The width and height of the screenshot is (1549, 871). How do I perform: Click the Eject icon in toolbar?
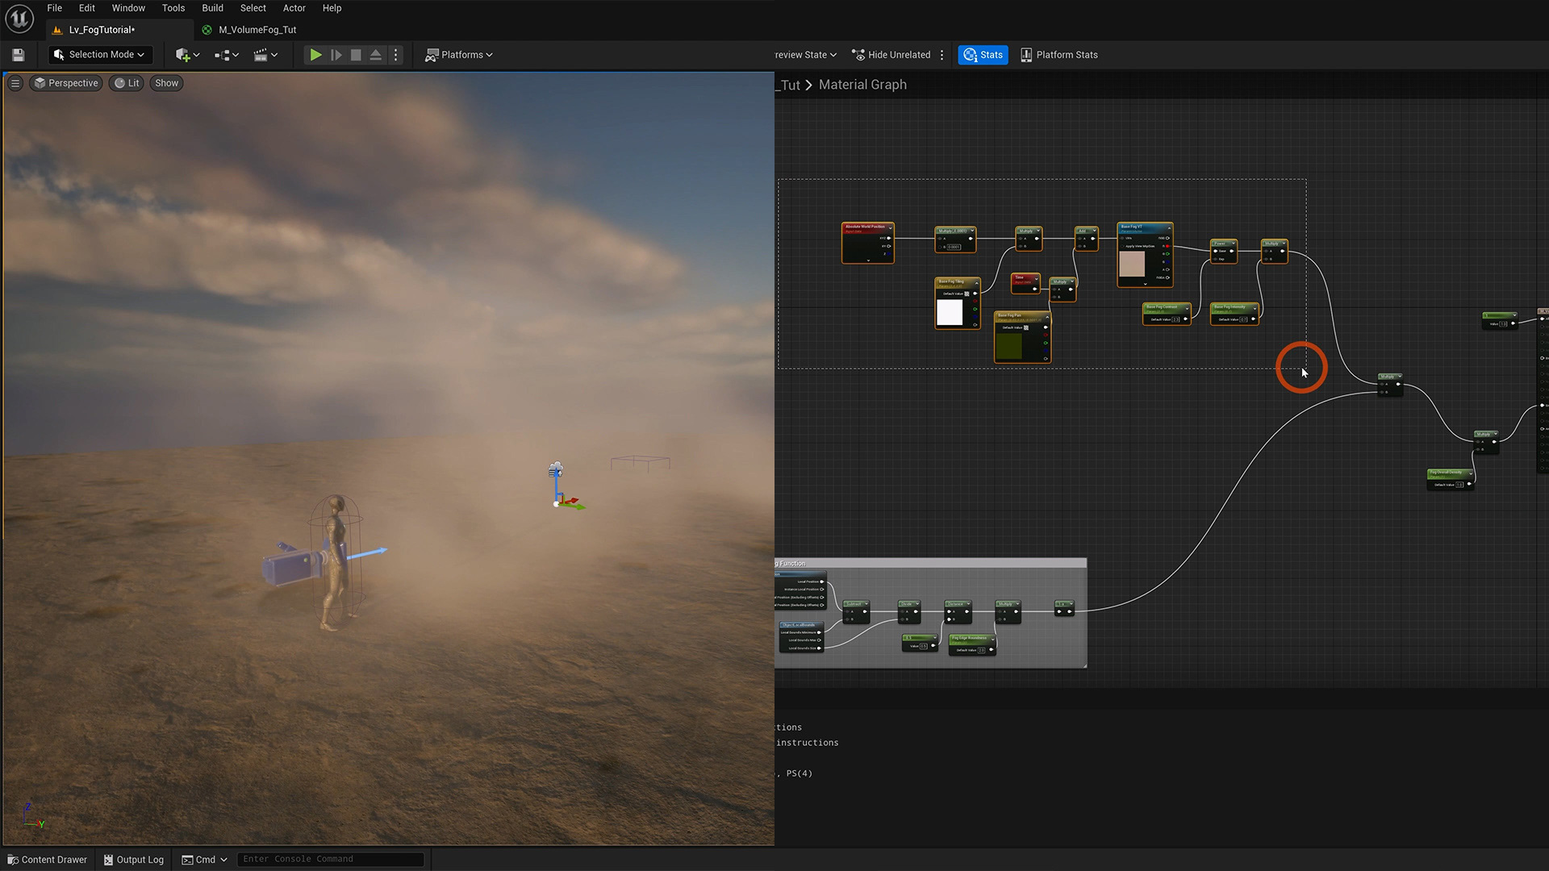[x=375, y=55]
